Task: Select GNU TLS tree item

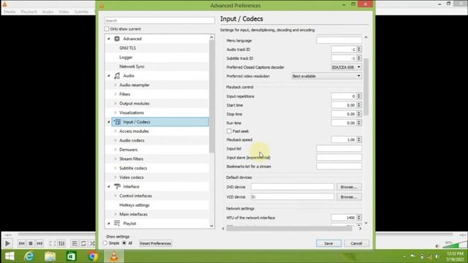Action: pyautogui.click(x=127, y=48)
